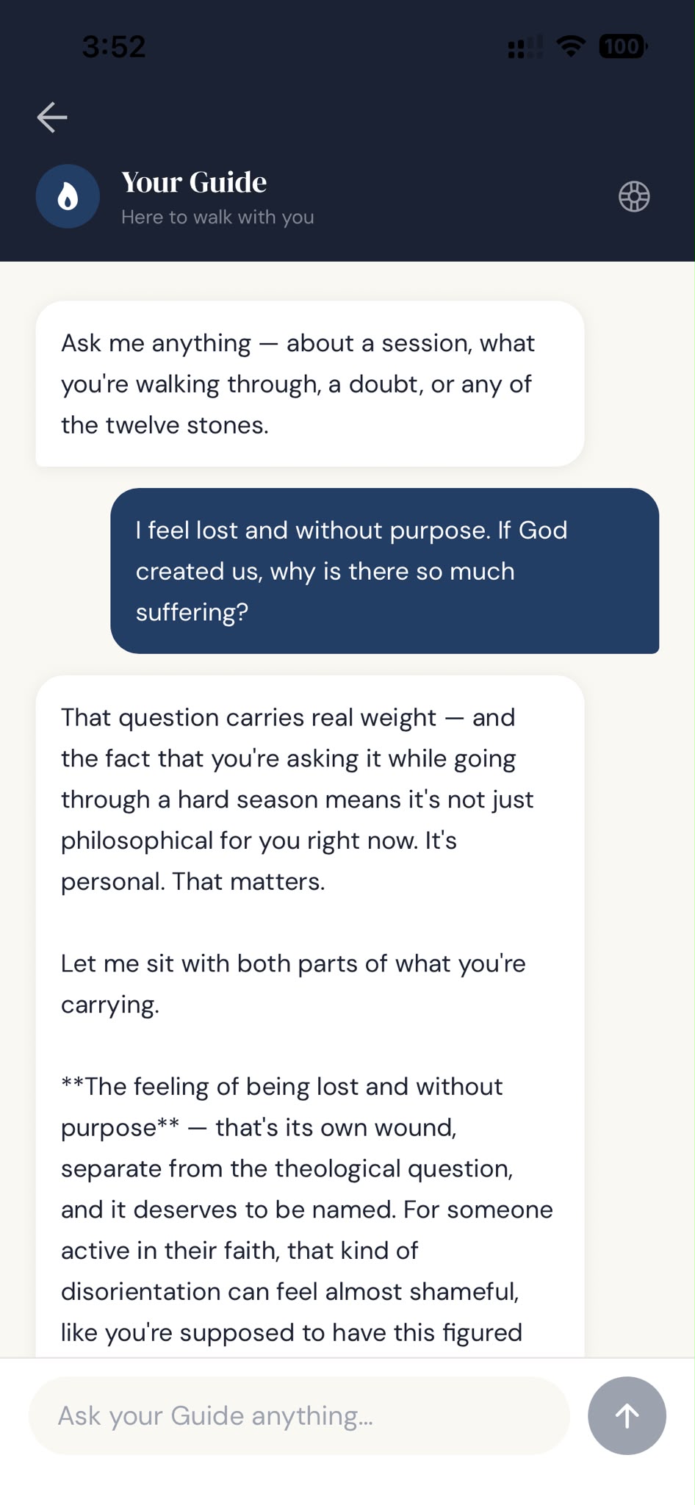Tap the battery indicator showing 100
The image size is (695, 1505).
coord(623,46)
